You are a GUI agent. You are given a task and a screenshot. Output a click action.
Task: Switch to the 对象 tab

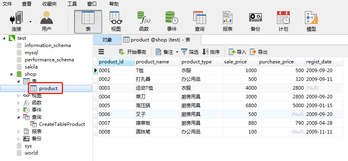click(x=107, y=40)
